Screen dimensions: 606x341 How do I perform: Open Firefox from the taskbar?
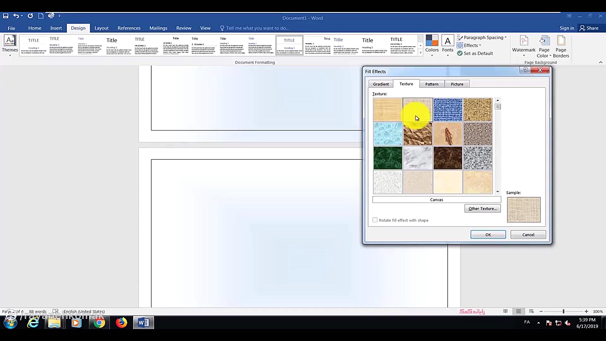[121, 323]
